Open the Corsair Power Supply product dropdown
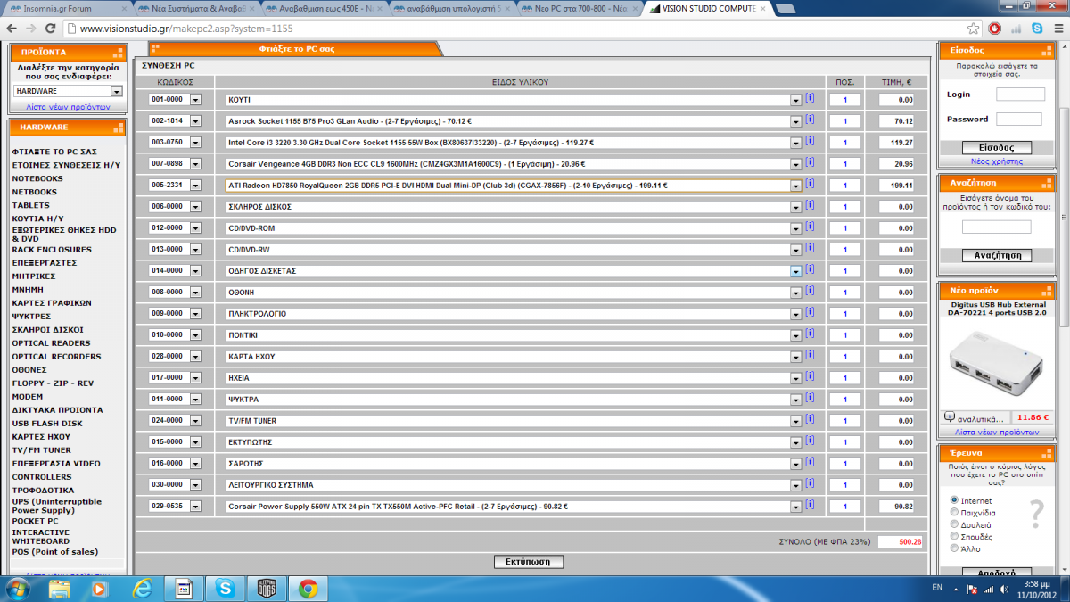The height and width of the screenshot is (602, 1070). point(796,506)
